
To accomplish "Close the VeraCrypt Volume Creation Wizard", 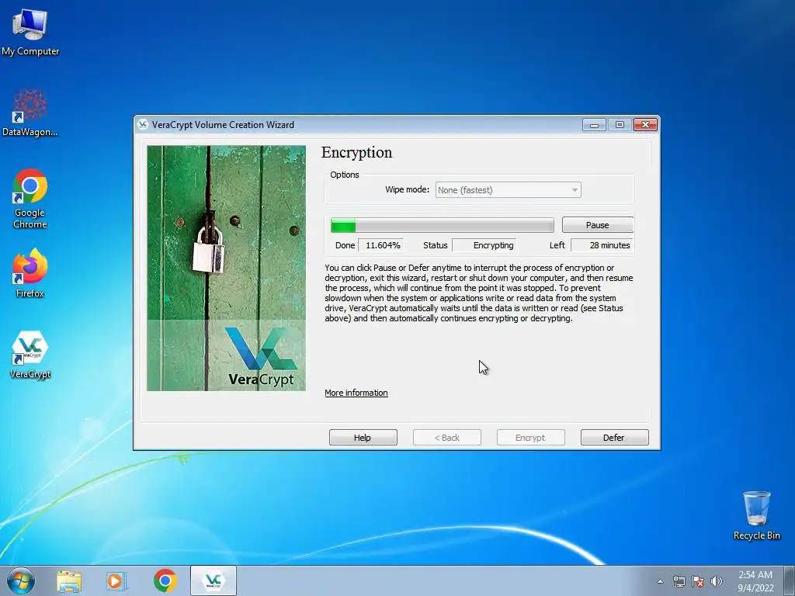I will point(645,125).
